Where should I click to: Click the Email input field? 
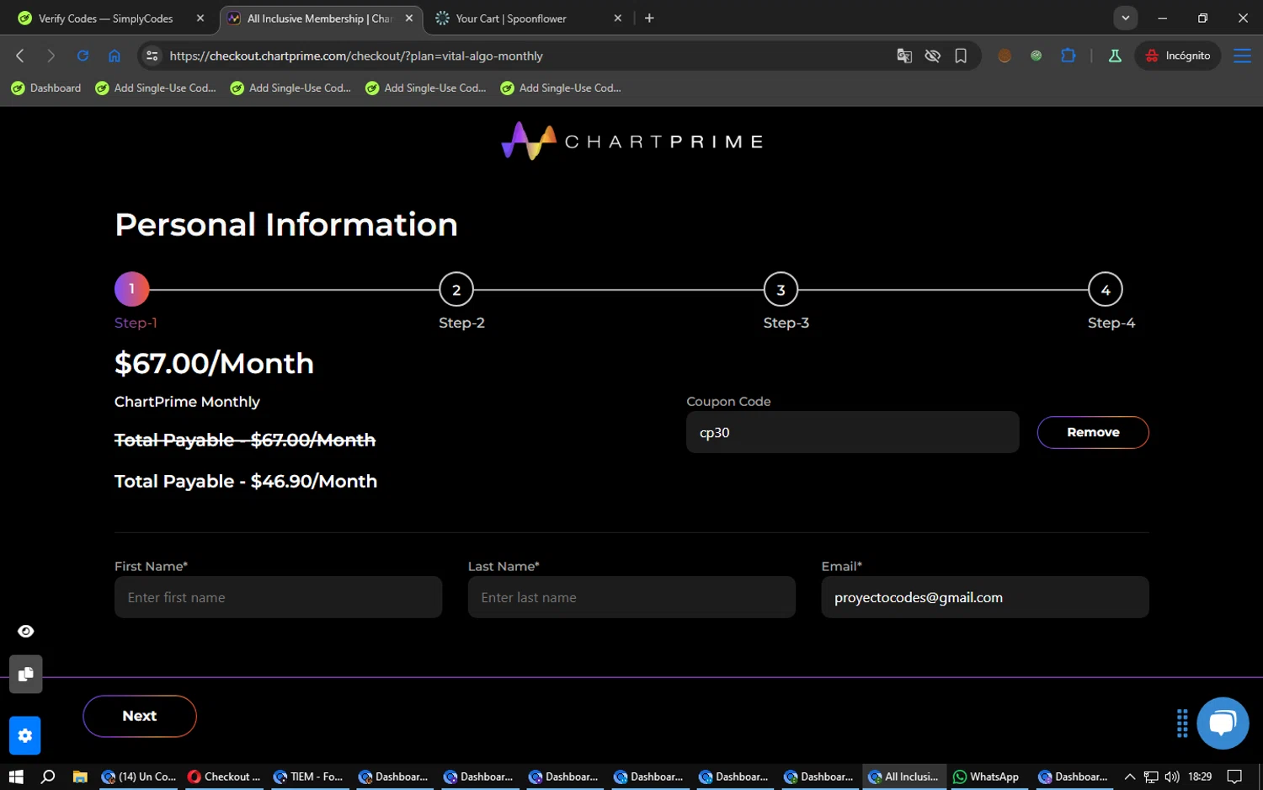click(985, 597)
